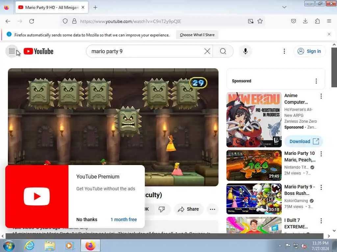Image resolution: width=337 pixels, height=252 pixels.
Task: Show hidden system tray icons
Action: [x=280, y=246]
